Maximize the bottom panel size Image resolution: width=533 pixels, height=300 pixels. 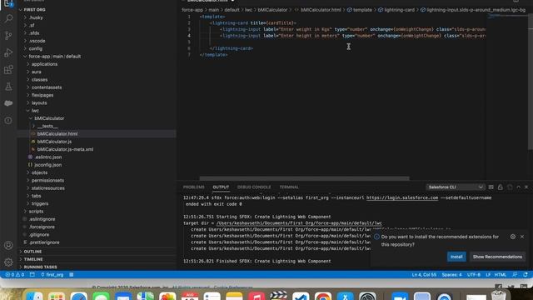[x=518, y=187]
